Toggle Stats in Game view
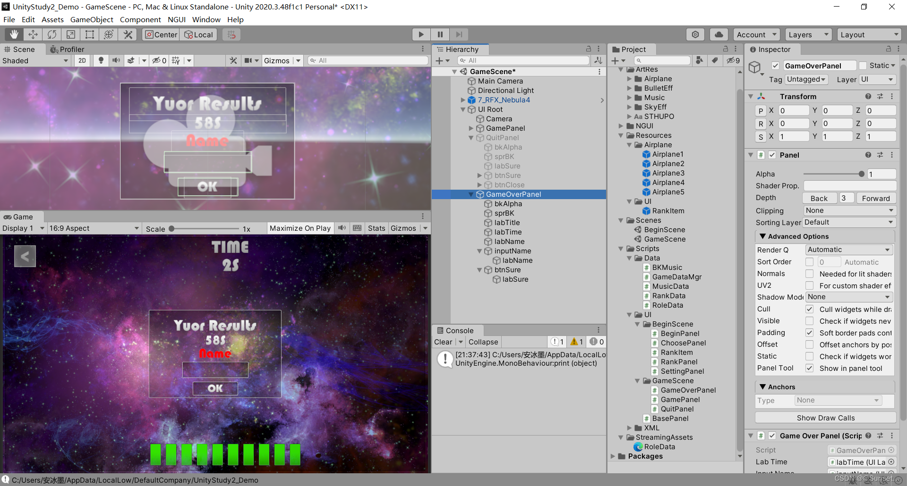The image size is (907, 486). point(376,228)
